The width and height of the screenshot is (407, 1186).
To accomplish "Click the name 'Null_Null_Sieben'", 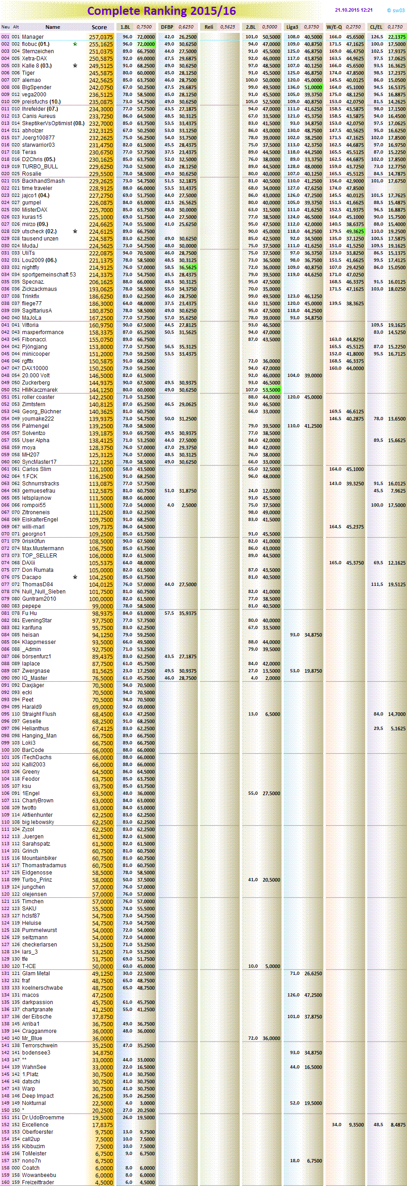I will pos(44,592).
